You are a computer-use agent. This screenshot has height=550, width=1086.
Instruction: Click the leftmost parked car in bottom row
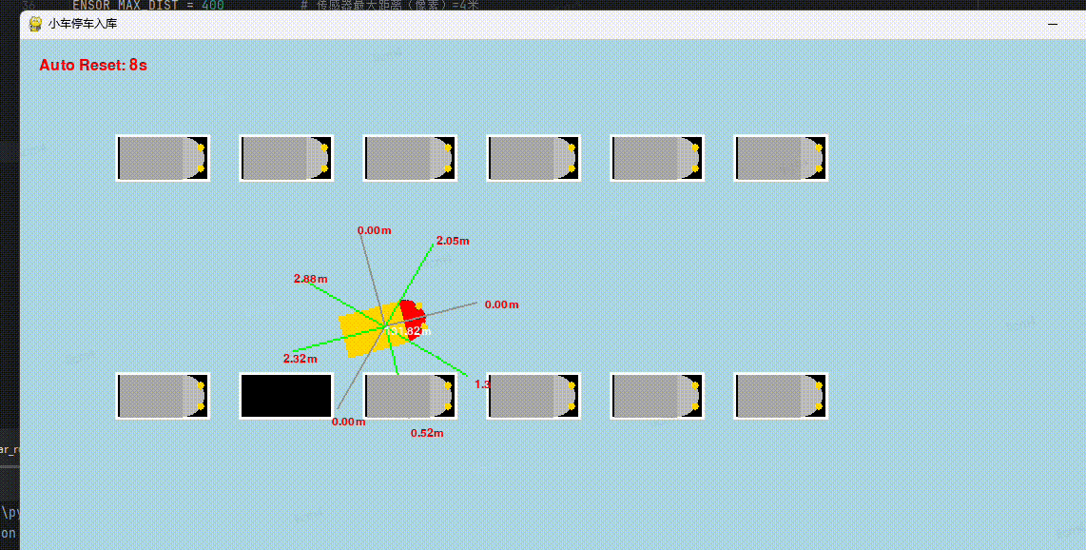point(163,396)
